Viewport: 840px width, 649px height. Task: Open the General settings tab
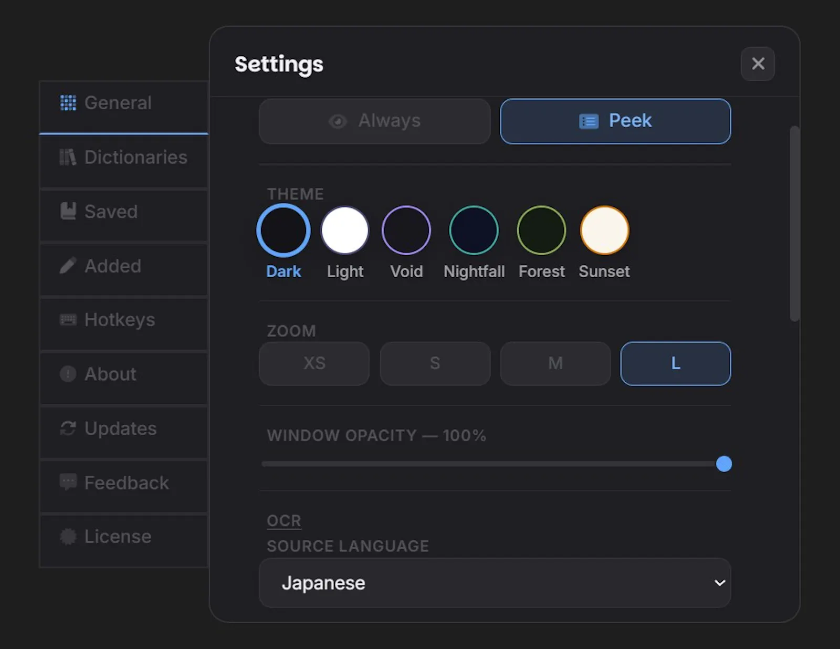pos(124,107)
